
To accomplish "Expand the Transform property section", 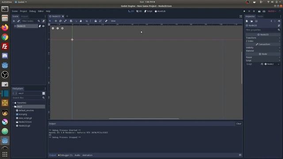I will pyautogui.click(x=263, y=38).
